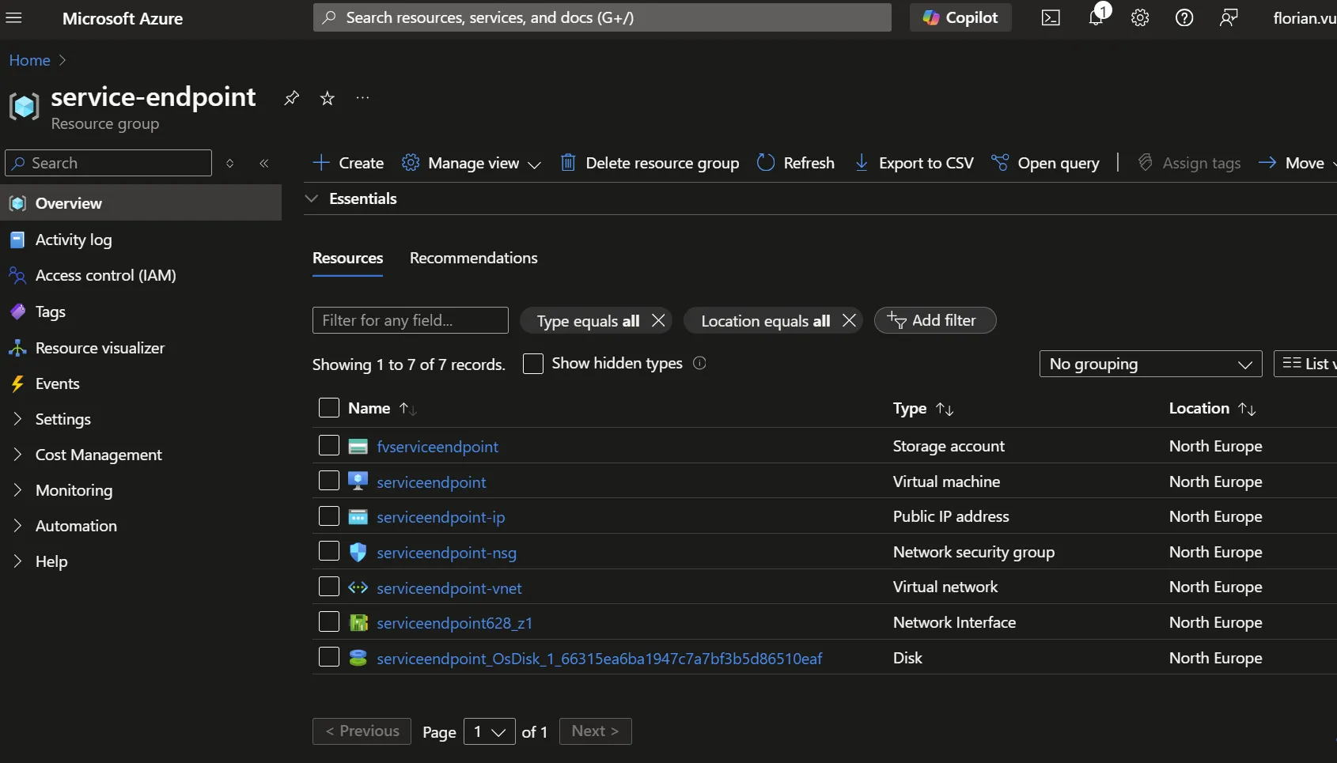Check the serviceendpoint-vnet row checkbox
This screenshot has width=1337, height=763.
tap(328, 586)
